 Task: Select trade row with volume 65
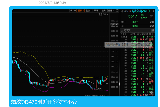tap(137, 68)
